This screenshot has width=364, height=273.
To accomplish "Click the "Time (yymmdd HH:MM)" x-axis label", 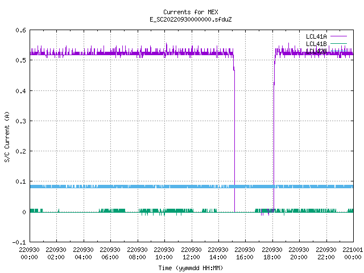I will tap(191, 268).
